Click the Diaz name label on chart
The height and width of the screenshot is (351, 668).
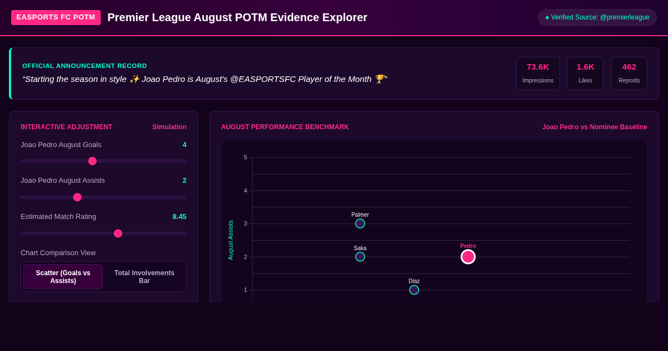tap(414, 281)
